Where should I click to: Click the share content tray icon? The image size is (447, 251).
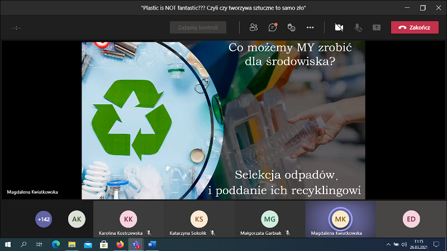point(377,27)
